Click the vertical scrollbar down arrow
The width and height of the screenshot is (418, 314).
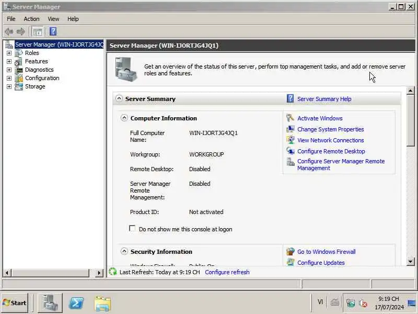[411, 261]
